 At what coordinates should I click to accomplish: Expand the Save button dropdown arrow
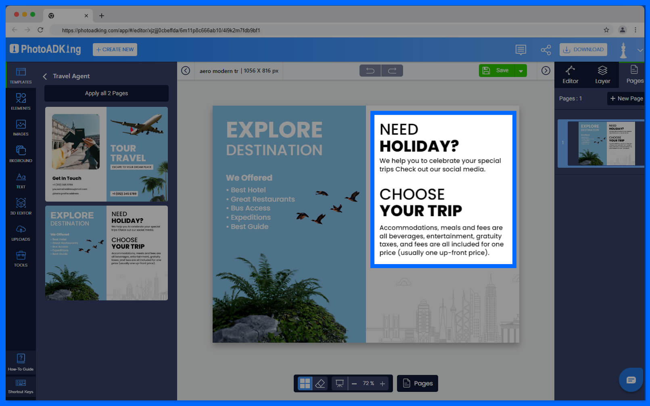[521, 70]
